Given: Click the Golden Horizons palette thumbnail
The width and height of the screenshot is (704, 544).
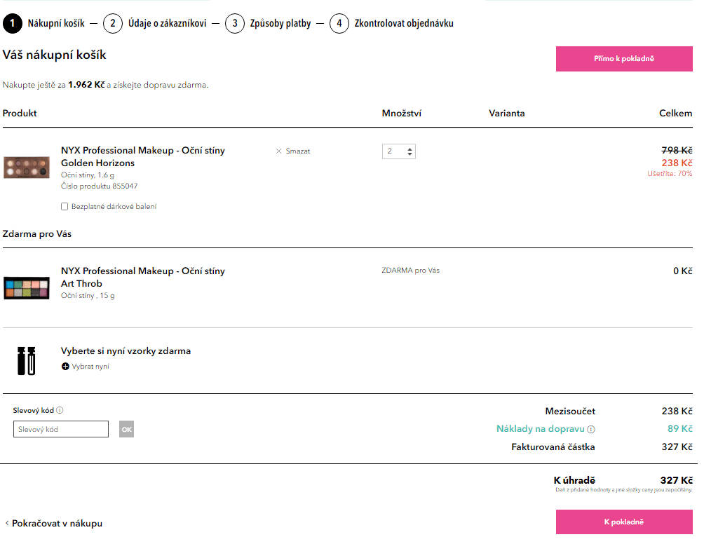Looking at the screenshot, I should pyautogui.click(x=27, y=168).
